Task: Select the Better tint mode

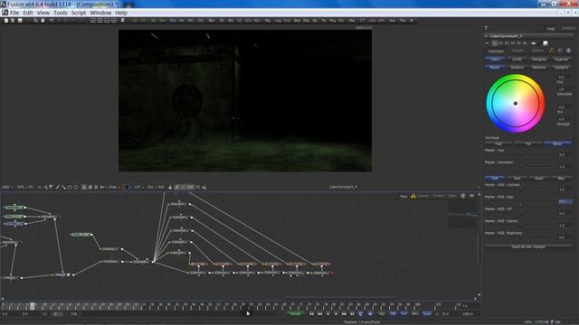Action: 557,144
